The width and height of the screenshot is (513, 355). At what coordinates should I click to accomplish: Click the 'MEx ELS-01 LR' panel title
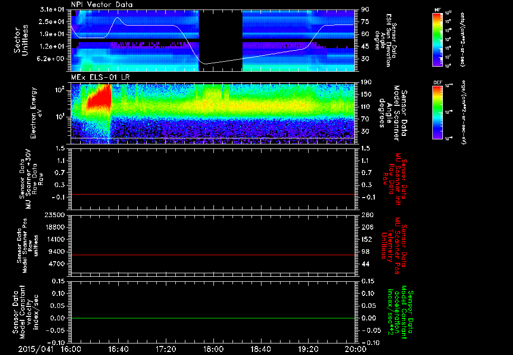(x=100, y=77)
